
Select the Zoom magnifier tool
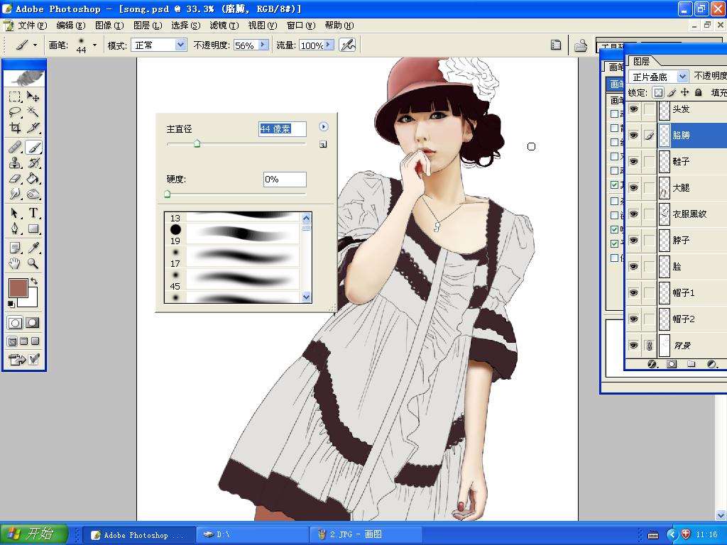[x=33, y=263]
